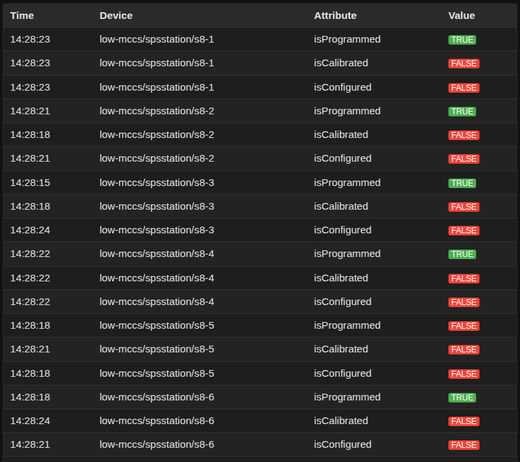This screenshot has width=520, height=462.
Task: Click isConfigured attribute for s8-4
Action: 342,302
